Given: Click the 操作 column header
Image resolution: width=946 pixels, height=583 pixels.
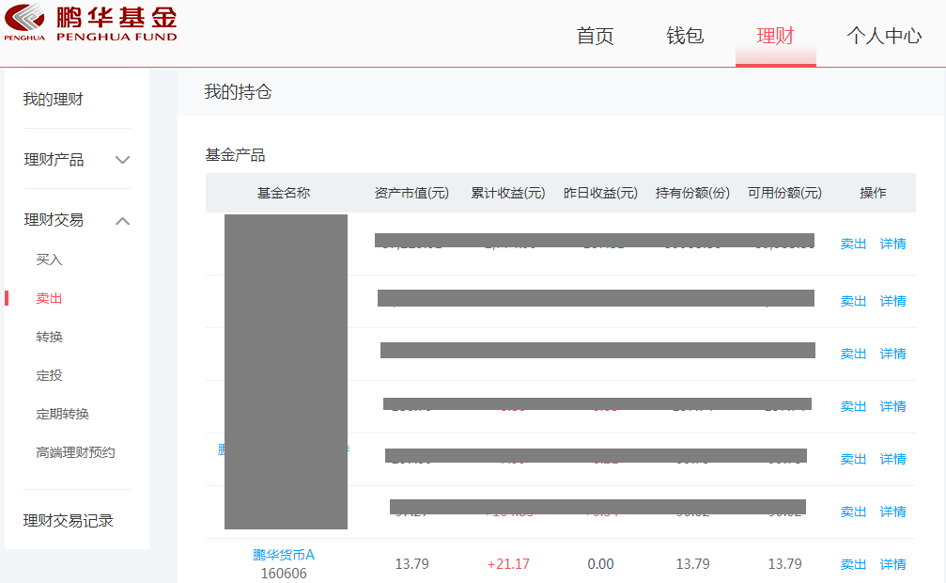Looking at the screenshot, I should 873,194.
